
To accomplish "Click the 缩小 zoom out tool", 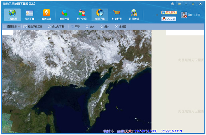I will coord(105,27).
